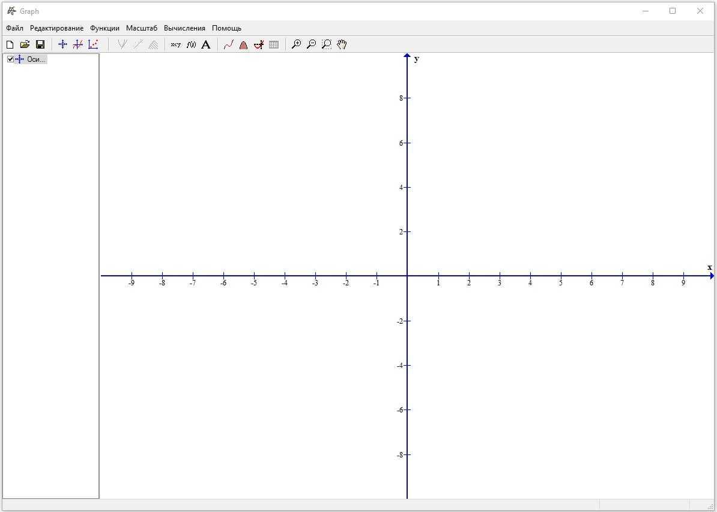Activate the hand pan tool
Viewport: 717px width, 512px height.
tap(342, 44)
